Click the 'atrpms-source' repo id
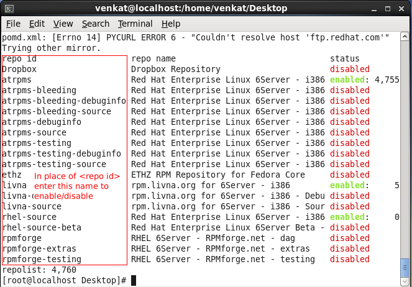This screenshot has width=412, height=287. point(34,132)
